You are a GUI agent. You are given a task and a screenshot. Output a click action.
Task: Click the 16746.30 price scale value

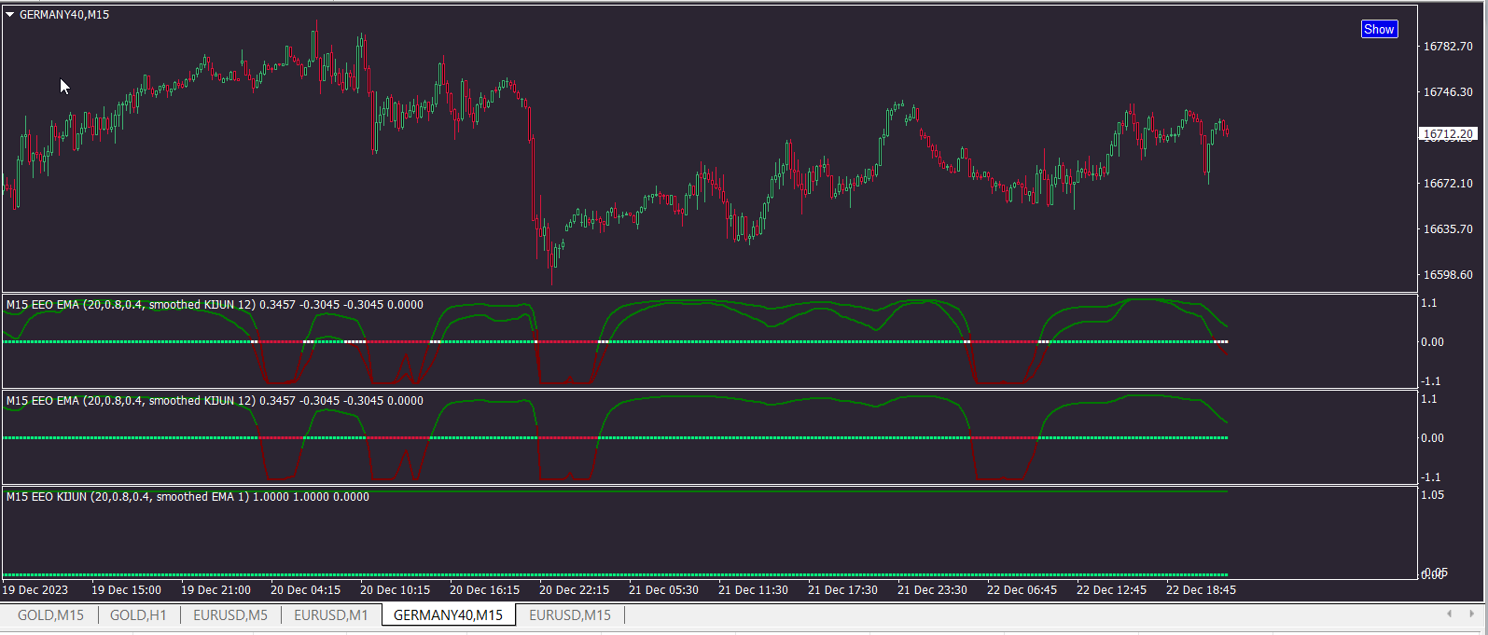[1448, 91]
